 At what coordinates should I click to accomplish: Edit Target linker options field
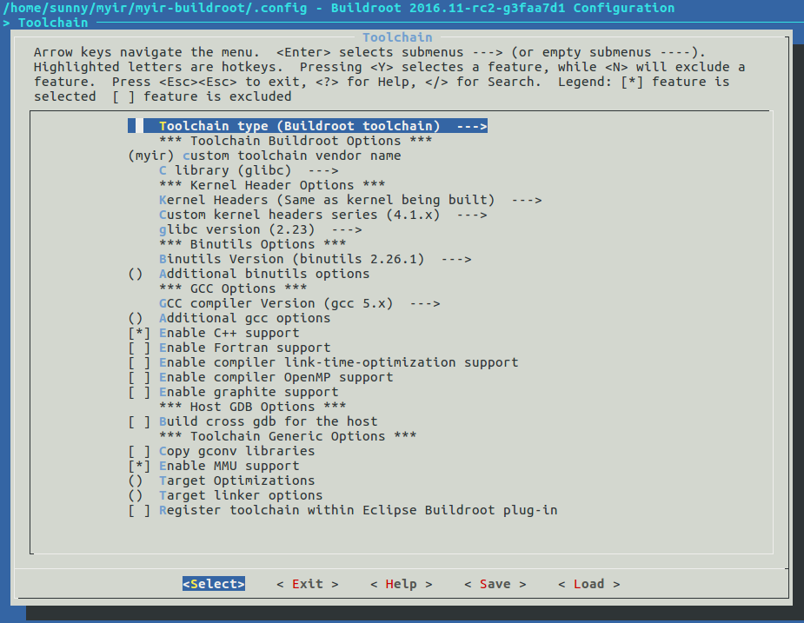point(226,496)
